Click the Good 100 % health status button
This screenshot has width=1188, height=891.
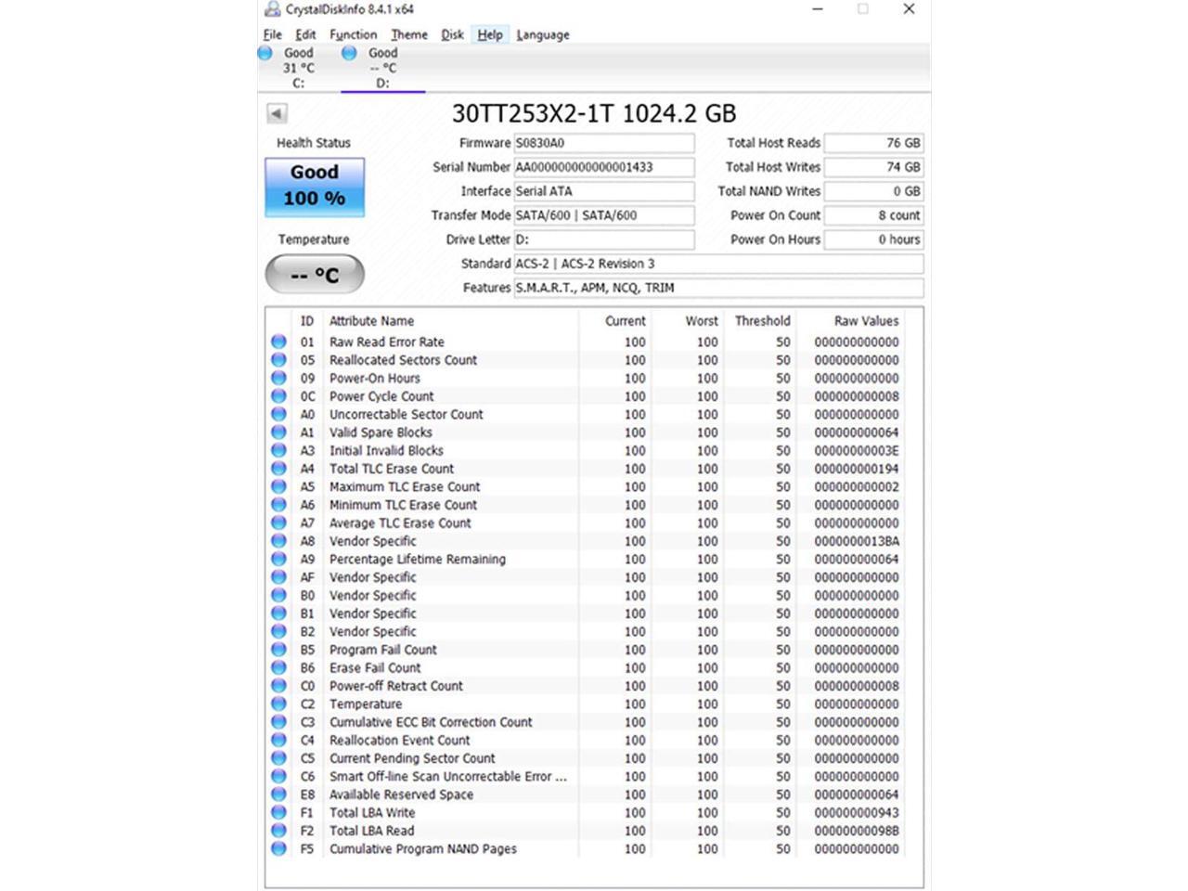point(315,186)
